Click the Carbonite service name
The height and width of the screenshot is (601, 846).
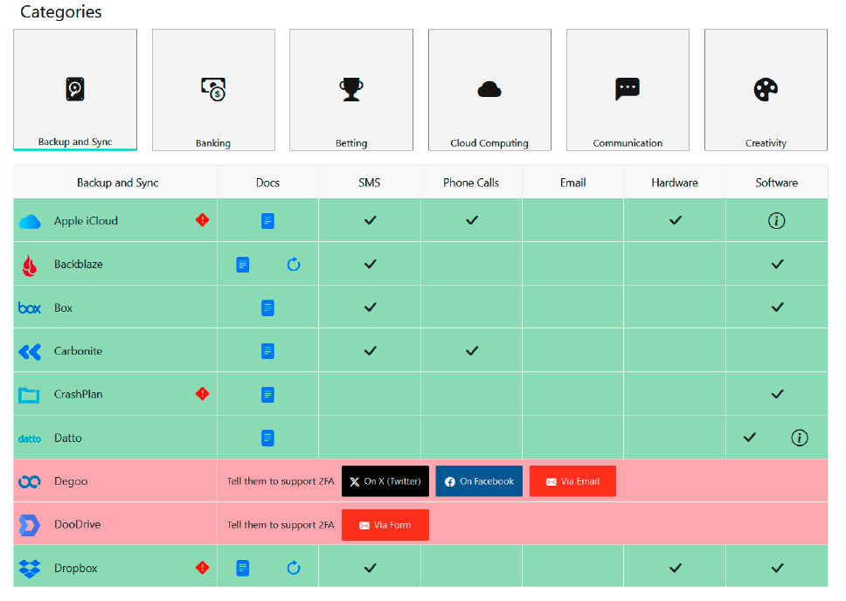(x=79, y=351)
